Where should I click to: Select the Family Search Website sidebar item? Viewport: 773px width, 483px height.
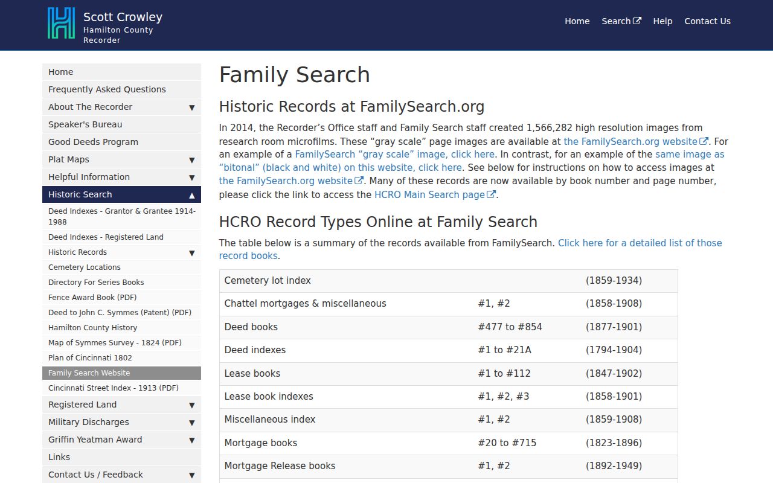click(121, 373)
